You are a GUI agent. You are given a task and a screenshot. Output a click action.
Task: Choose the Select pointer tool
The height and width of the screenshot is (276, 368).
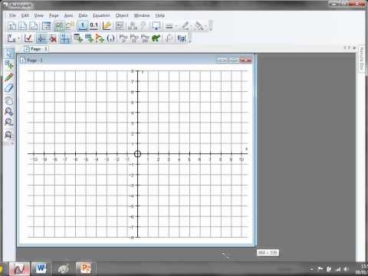click(9, 54)
